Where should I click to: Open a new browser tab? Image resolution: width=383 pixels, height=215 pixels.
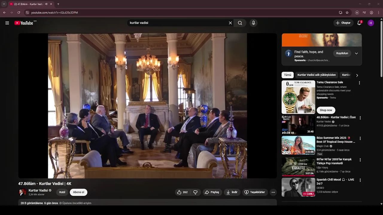click(58, 4)
